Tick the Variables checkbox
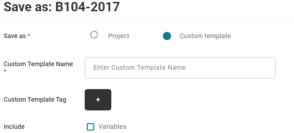This screenshot has width=294, height=133. pyautogui.click(x=91, y=127)
